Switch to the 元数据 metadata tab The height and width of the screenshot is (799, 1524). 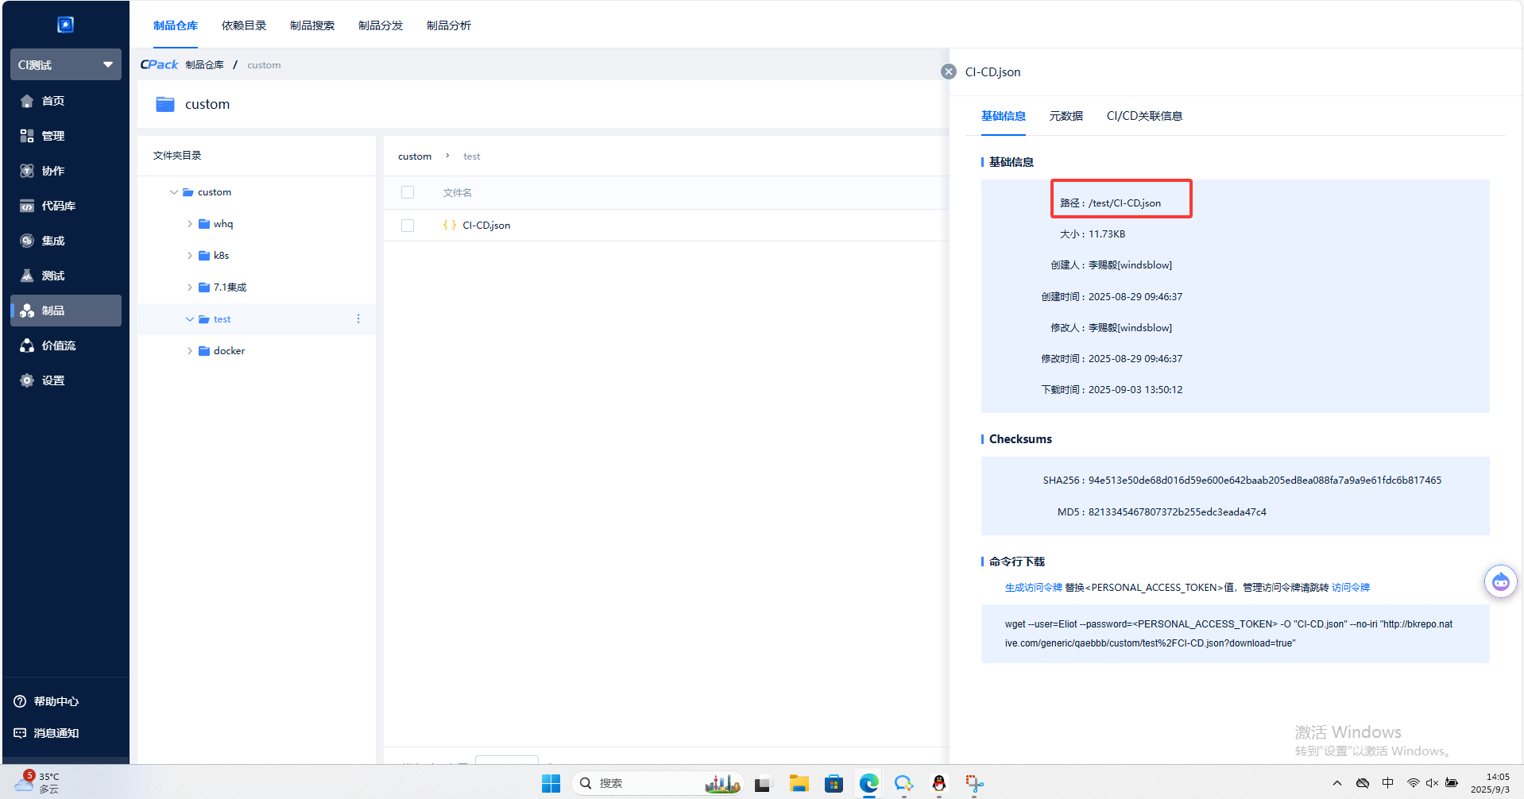coord(1066,116)
